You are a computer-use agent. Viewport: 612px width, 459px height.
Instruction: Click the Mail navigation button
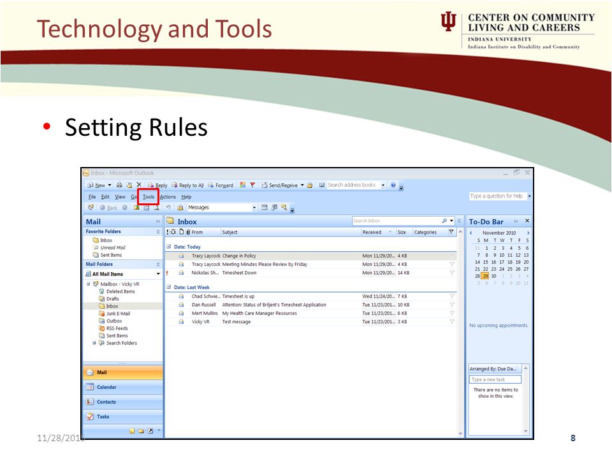click(x=123, y=372)
